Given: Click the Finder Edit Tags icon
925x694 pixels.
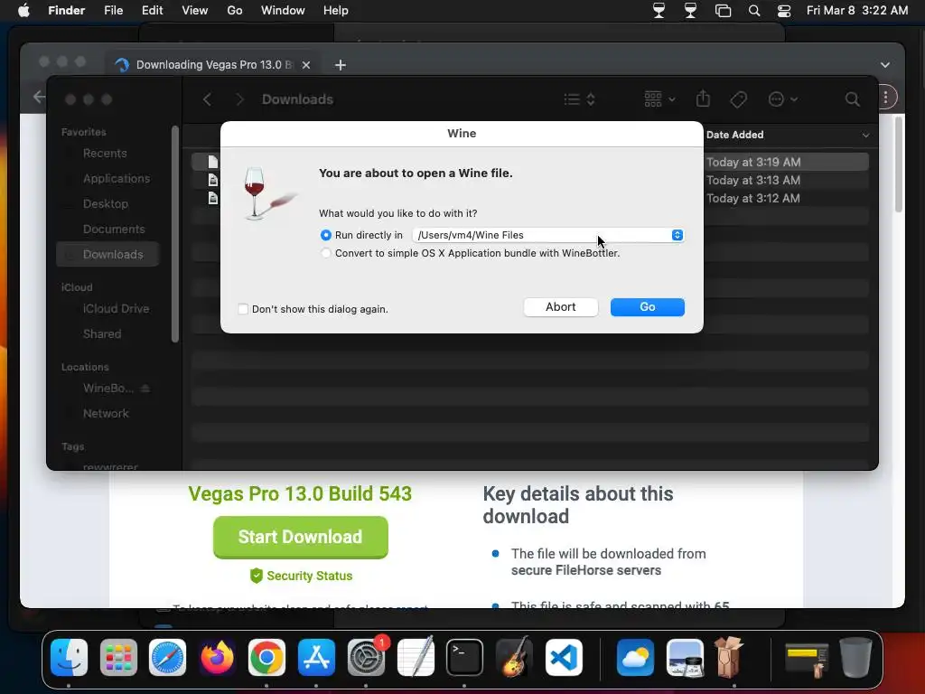Looking at the screenshot, I should coord(738,99).
